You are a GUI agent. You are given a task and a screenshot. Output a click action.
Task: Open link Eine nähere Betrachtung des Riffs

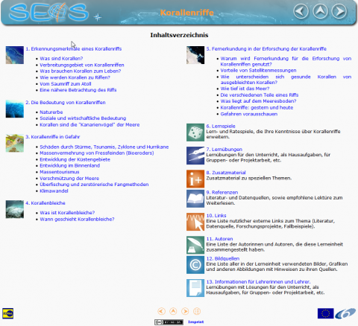[x=78, y=90]
